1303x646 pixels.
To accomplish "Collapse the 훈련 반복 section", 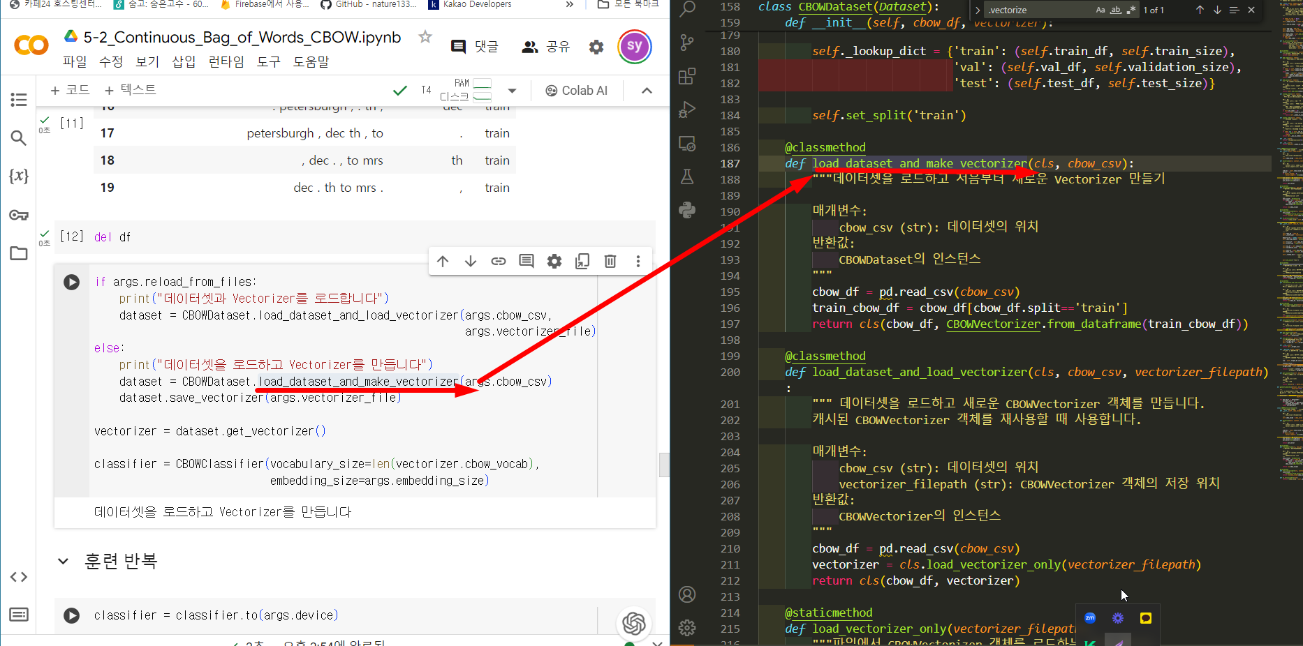I will click(64, 561).
